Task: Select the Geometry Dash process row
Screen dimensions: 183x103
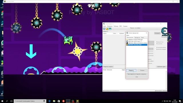Action: [137, 45]
